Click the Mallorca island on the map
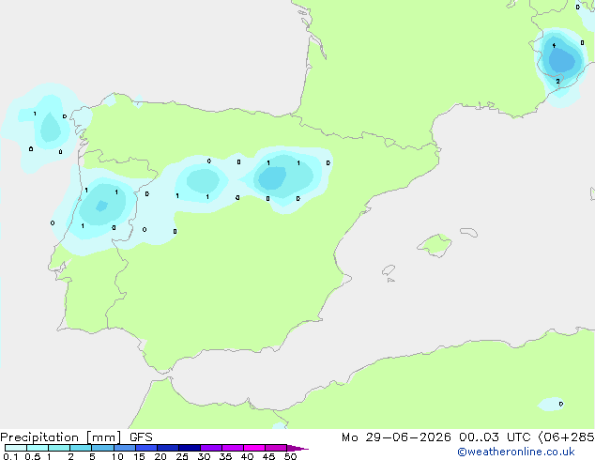 pyautogui.click(x=435, y=245)
